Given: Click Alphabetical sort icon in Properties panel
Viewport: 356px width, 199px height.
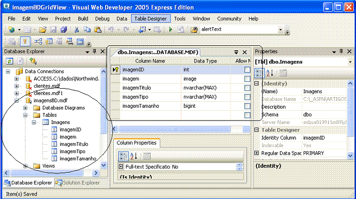Looking at the screenshot, I should click(x=270, y=73).
